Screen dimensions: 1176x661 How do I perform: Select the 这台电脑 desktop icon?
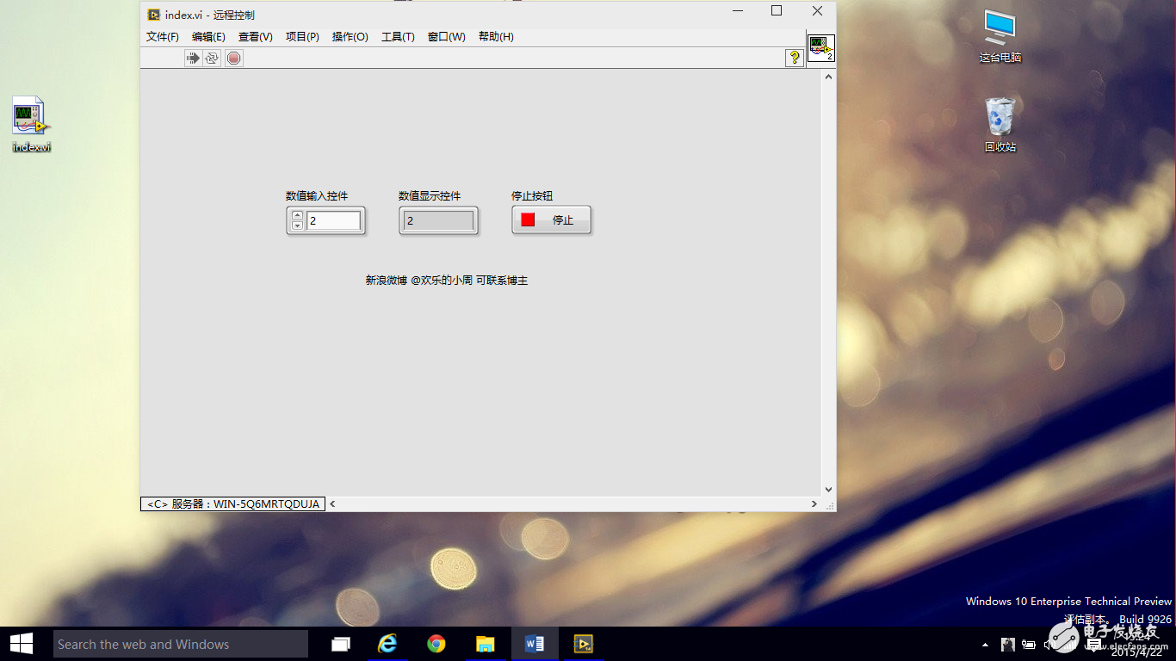pyautogui.click(x=1000, y=36)
